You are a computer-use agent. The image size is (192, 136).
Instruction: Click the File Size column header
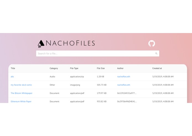point(101,68)
